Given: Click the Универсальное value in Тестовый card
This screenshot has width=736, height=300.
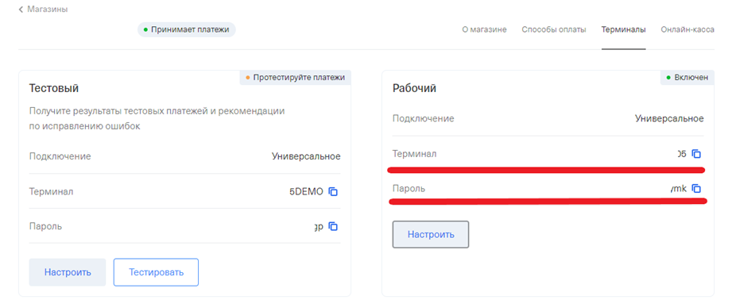Looking at the screenshot, I should pyautogui.click(x=306, y=156).
